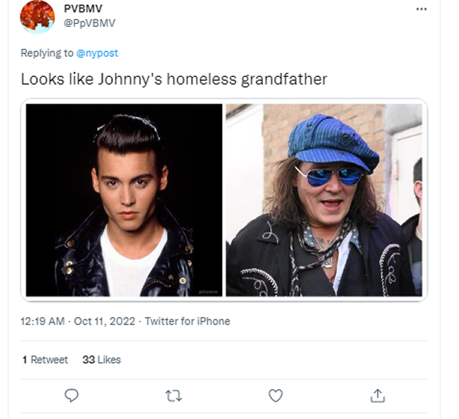Open the 12:19 AM Oct 11 timestamp
This screenshot has height=419, width=459.
coord(78,322)
